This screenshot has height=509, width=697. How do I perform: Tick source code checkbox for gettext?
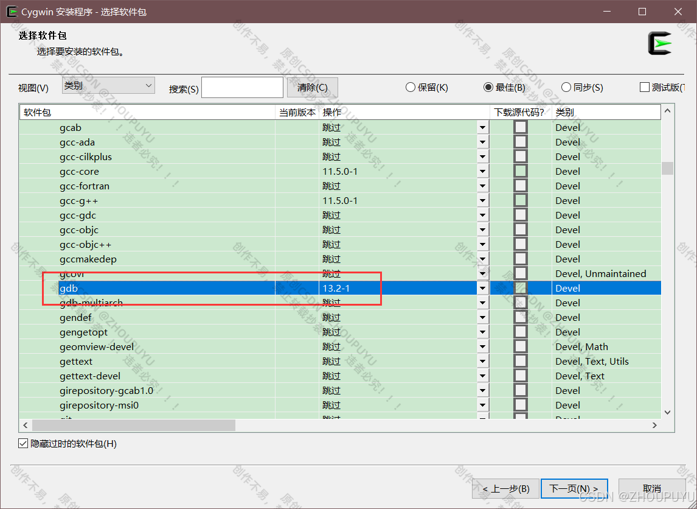click(521, 361)
